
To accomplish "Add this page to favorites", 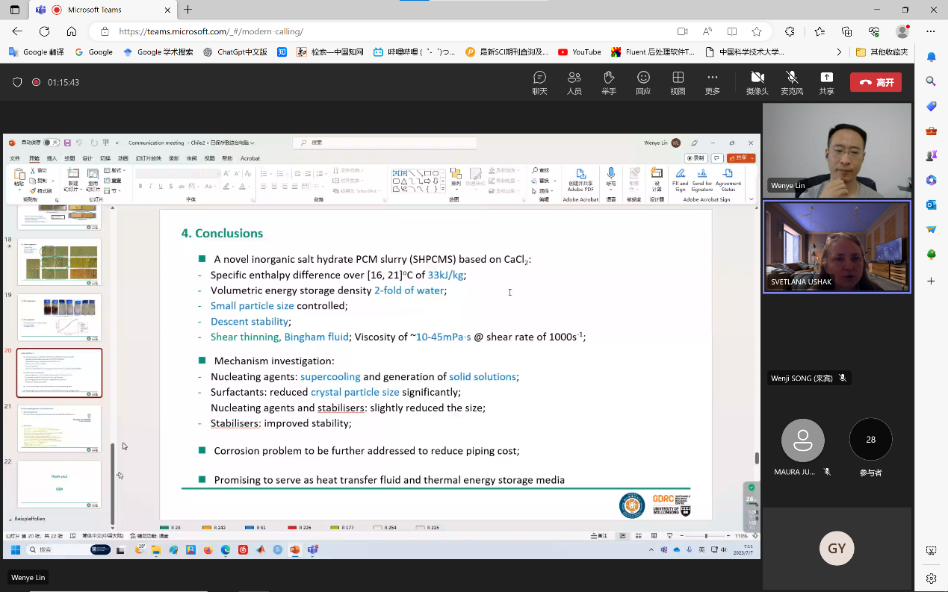I will (x=757, y=31).
